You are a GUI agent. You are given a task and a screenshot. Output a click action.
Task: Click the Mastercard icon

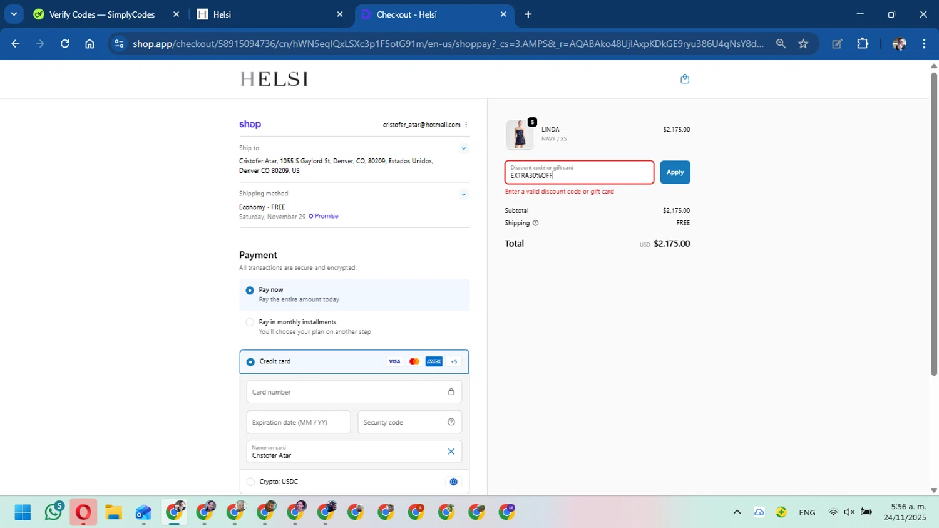(414, 361)
